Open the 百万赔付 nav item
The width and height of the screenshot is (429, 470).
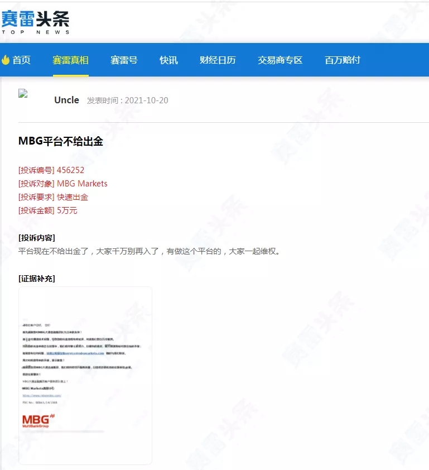tap(343, 60)
